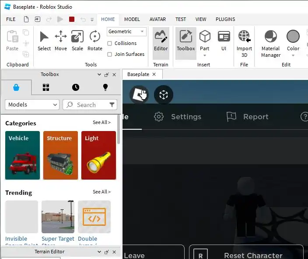The height and width of the screenshot is (259, 308).
Task: Open the Models category dropdown
Action: [x=32, y=104]
